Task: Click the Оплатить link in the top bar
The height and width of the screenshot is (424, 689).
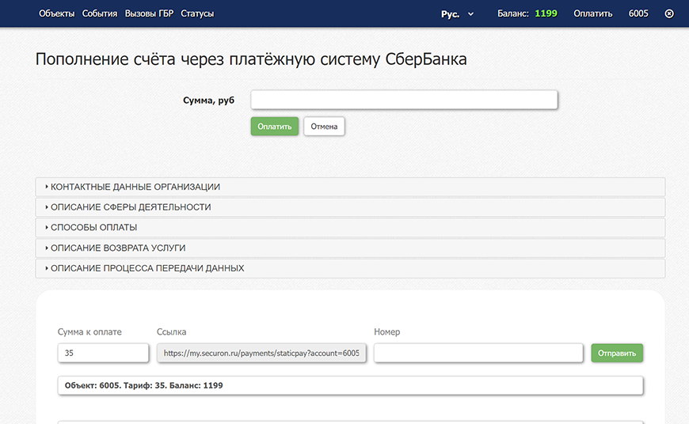Action: click(592, 13)
